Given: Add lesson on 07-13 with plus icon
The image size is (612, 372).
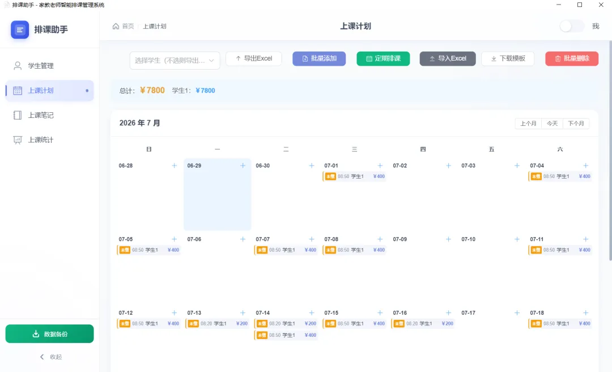Looking at the screenshot, I should [243, 313].
